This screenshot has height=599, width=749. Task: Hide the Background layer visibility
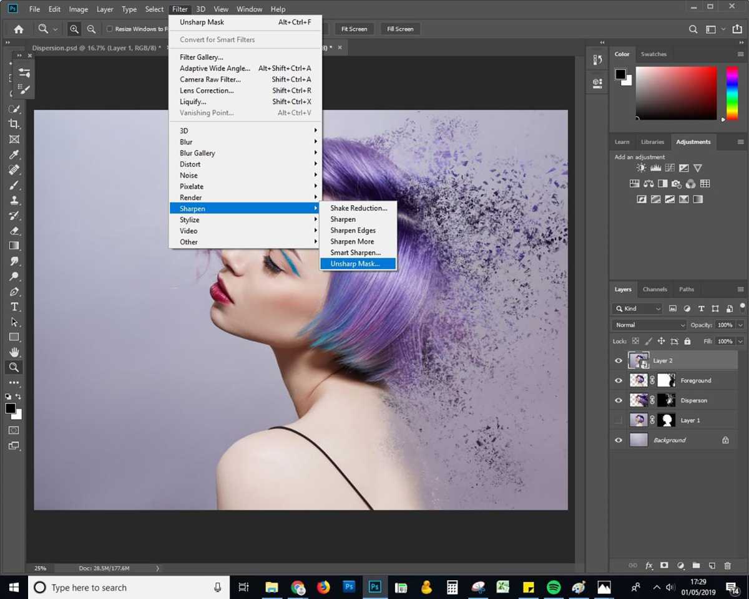point(618,439)
